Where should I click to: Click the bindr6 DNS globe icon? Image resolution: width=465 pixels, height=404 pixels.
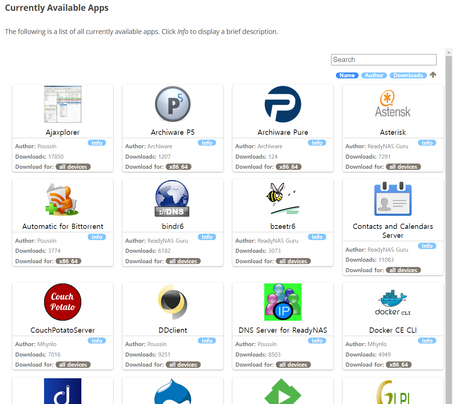pyautogui.click(x=172, y=199)
